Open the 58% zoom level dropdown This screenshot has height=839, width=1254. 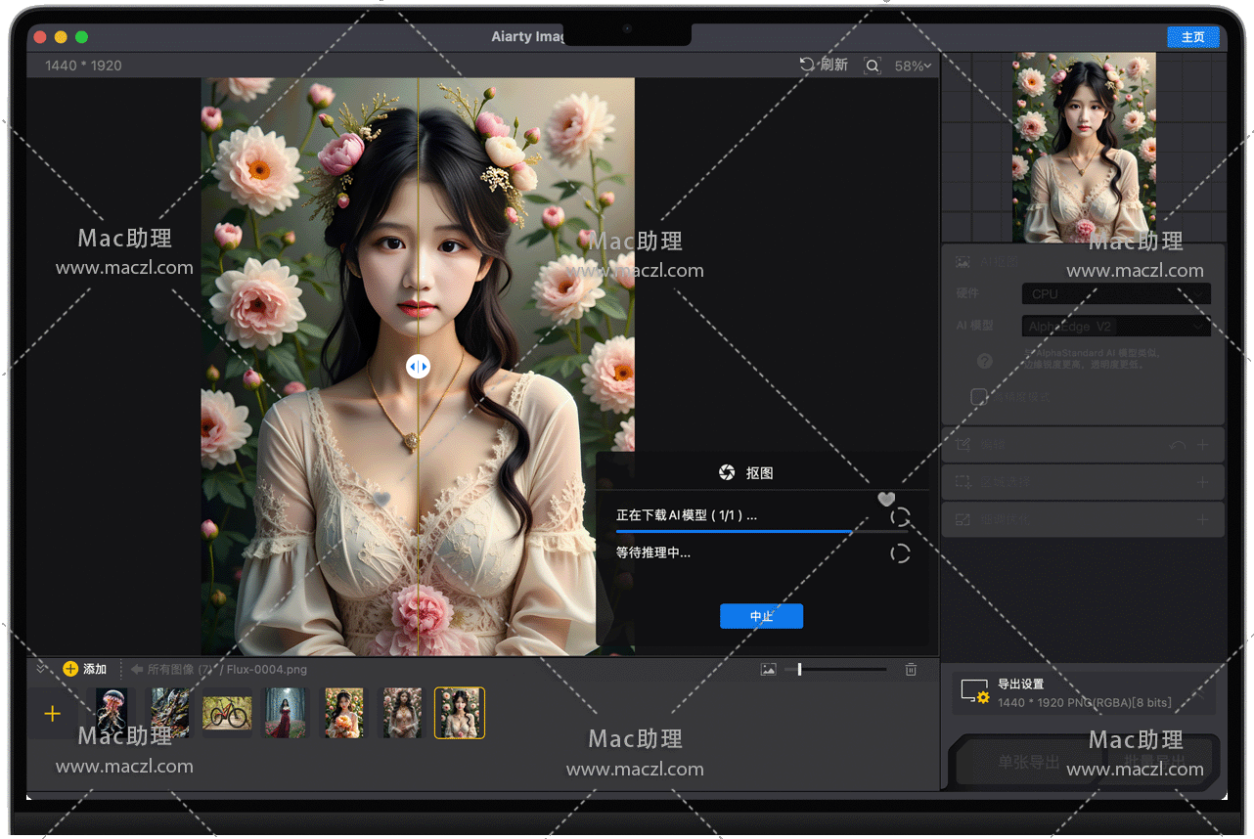913,66
